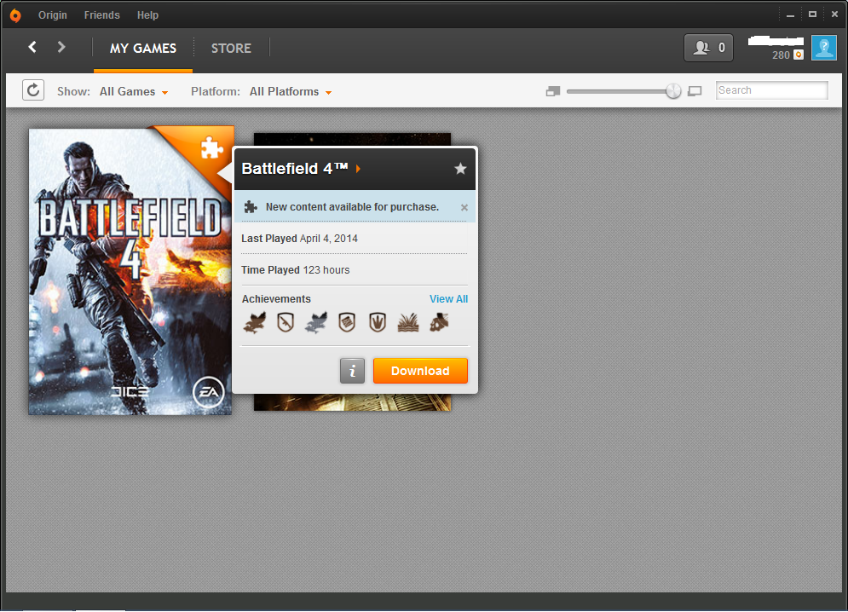Open the friends list button showing 0
Viewport: 848px width, 612px height.
[x=708, y=48]
